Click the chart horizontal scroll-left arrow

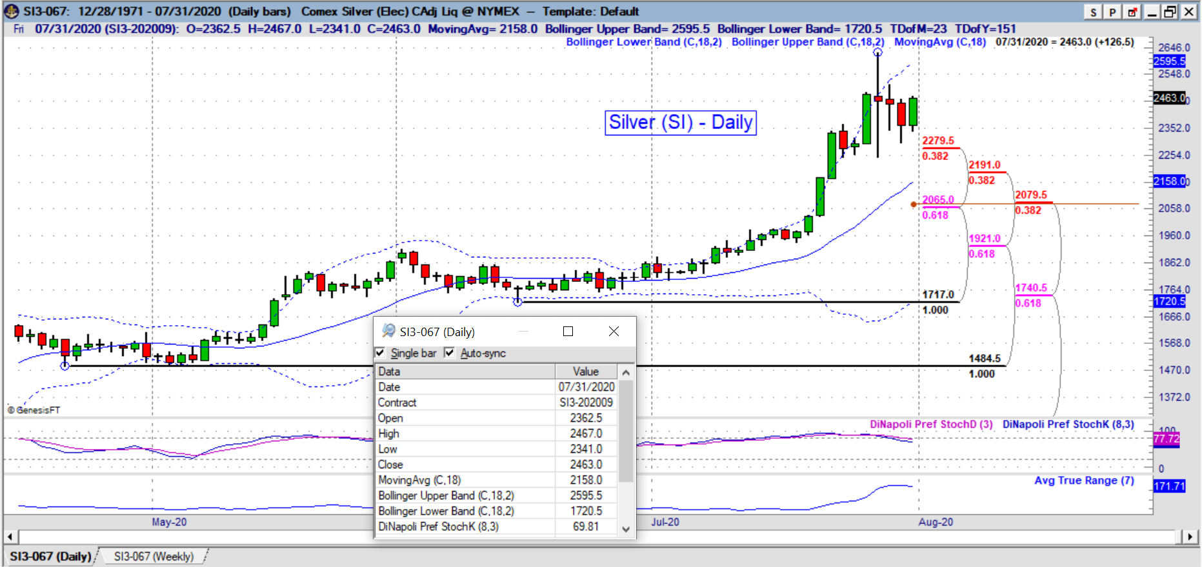tap(10, 537)
